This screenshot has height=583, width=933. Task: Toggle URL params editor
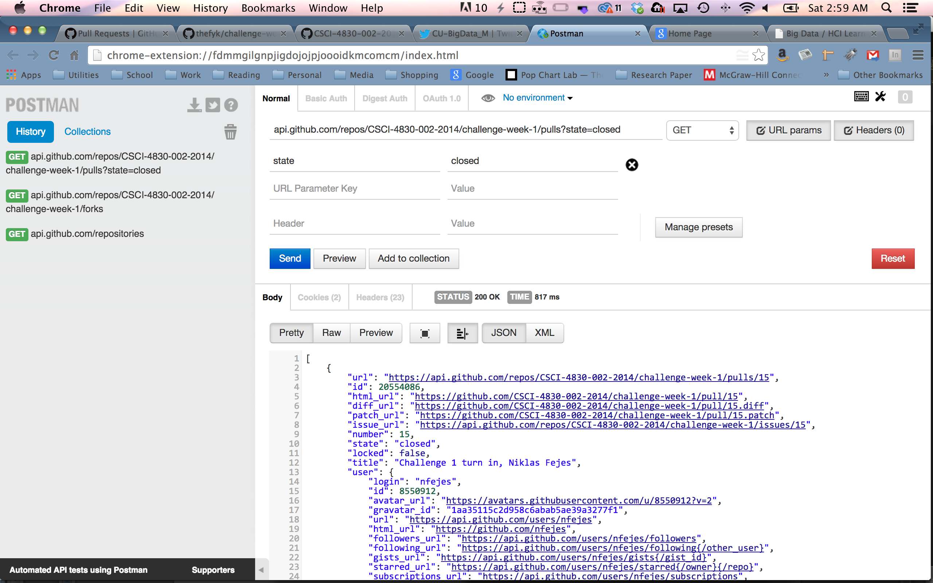[788, 130]
